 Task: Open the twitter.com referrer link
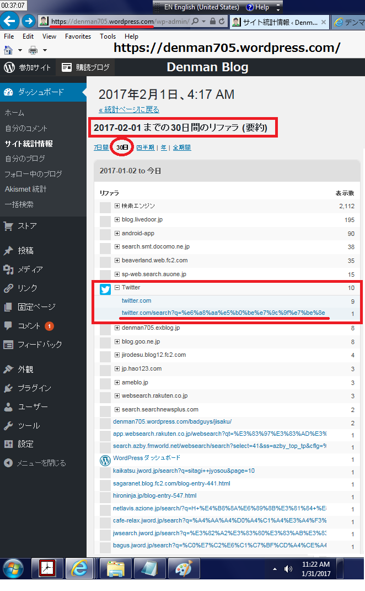136,301
